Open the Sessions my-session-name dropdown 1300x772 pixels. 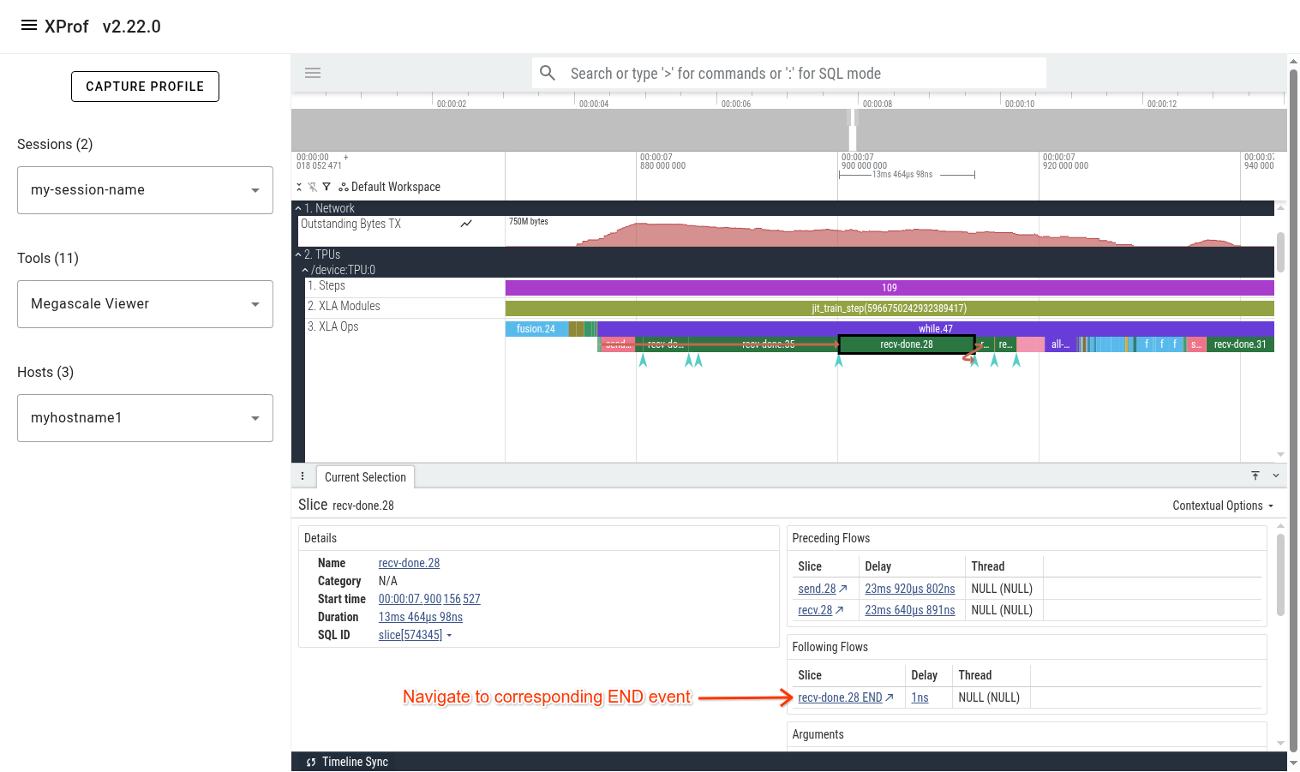tap(144, 189)
